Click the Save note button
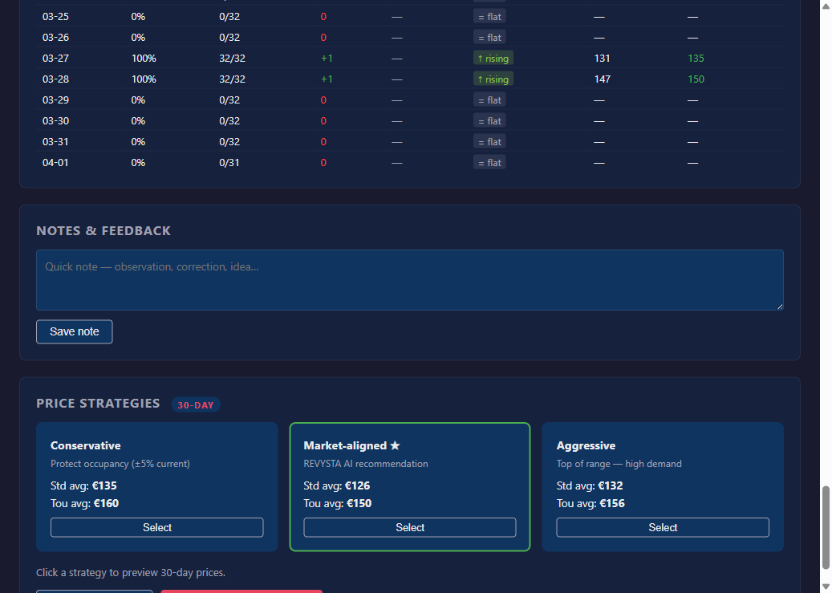 [75, 331]
